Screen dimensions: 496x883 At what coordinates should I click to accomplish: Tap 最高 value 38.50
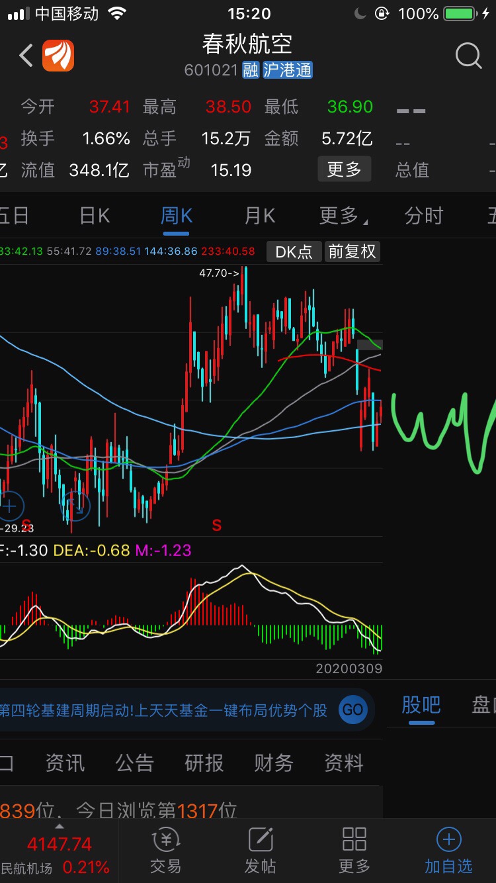coord(229,107)
